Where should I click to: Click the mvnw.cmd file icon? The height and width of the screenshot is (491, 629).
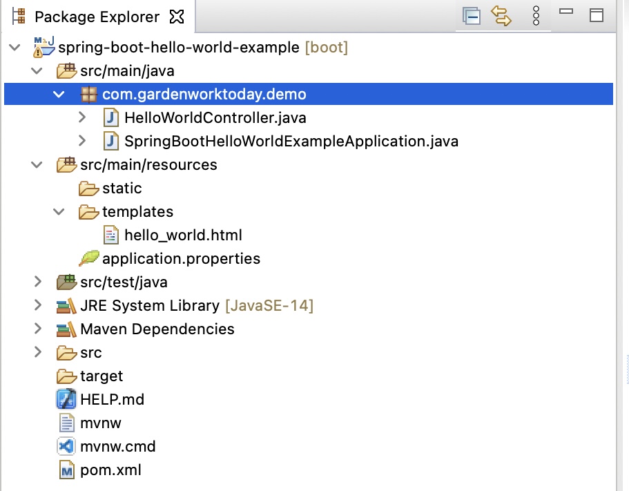pyautogui.click(x=66, y=446)
